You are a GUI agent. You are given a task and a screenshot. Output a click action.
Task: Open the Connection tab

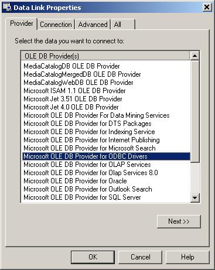[x=56, y=25]
